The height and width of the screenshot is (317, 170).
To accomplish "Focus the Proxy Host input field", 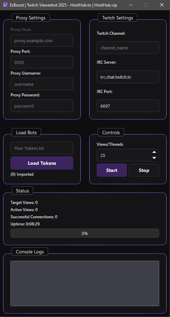I will [42, 41].
